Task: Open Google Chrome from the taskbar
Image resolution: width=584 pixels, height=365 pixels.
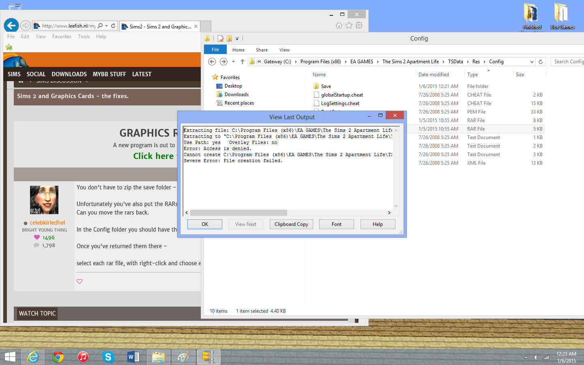Action: [x=58, y=357]
